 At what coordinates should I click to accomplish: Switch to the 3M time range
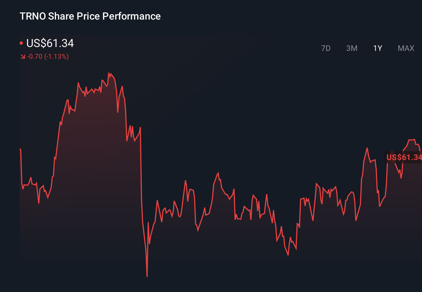coord(352,48)
